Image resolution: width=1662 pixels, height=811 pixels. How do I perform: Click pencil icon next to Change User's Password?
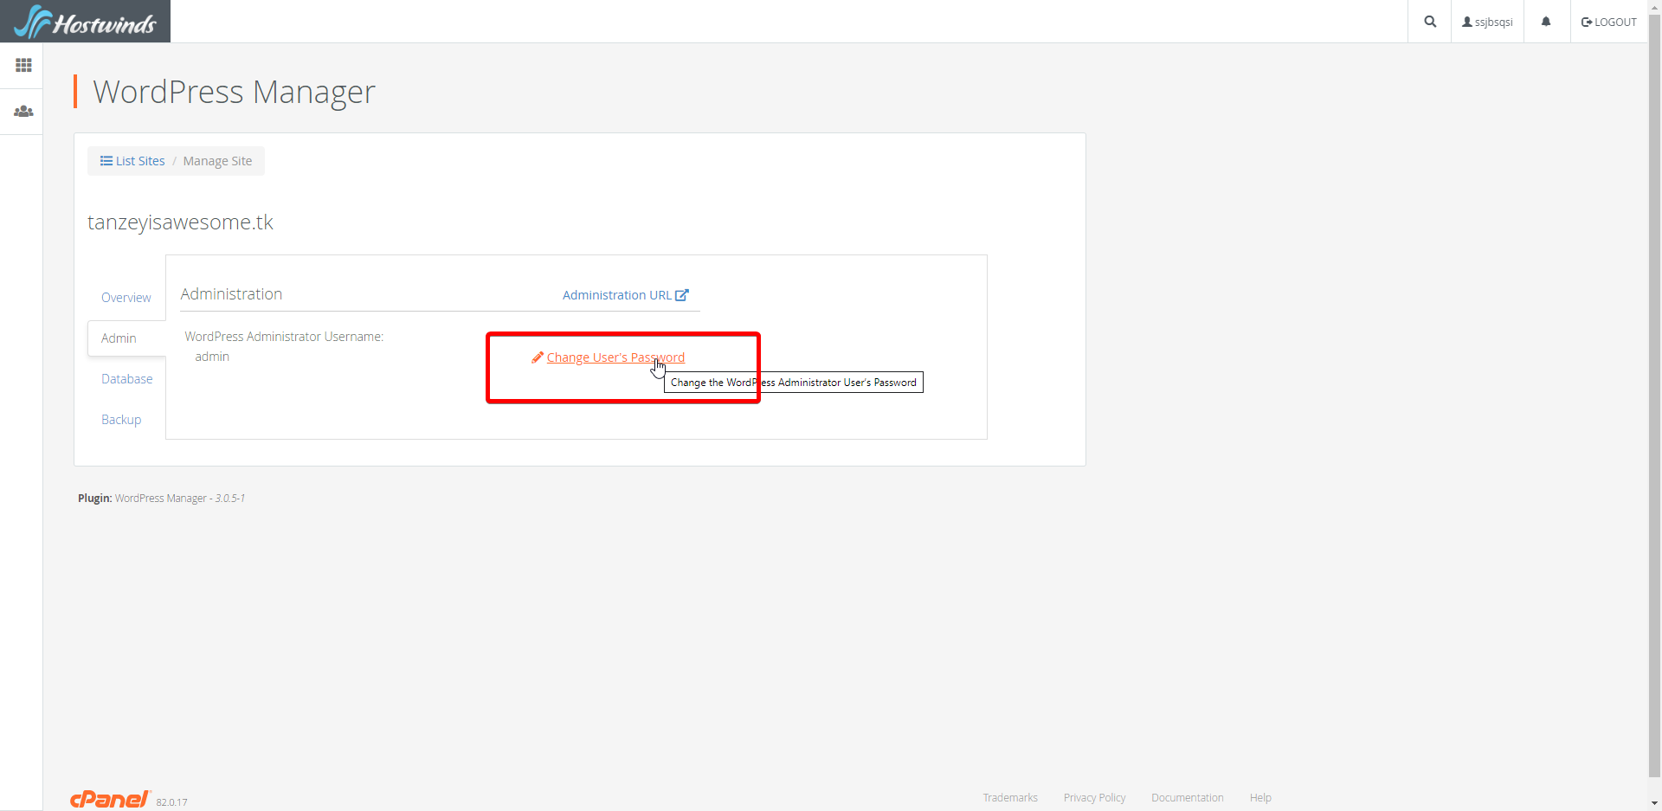tap(538, 357)
